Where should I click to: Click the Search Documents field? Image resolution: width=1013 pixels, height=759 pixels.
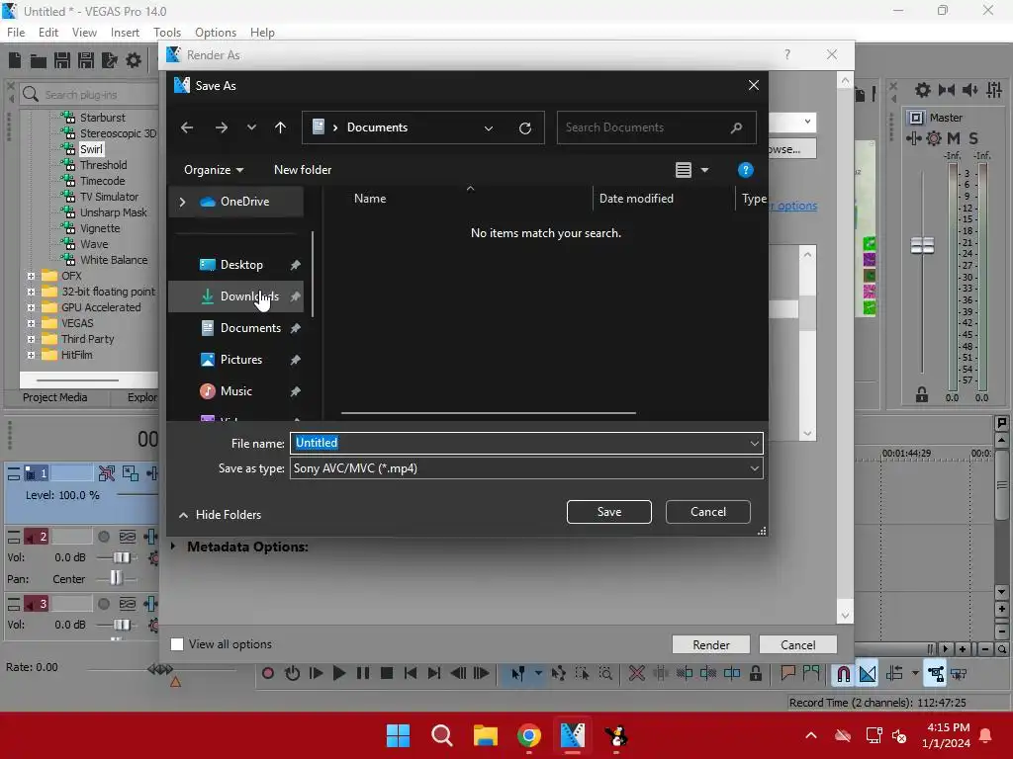[657, 127]
